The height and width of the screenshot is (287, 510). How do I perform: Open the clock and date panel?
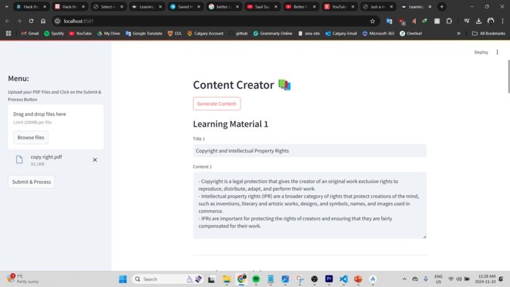click(x=485, y=279)
